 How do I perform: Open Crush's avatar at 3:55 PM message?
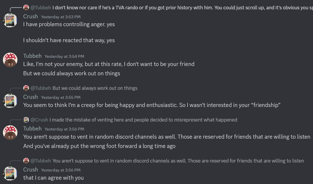point(10,101)
